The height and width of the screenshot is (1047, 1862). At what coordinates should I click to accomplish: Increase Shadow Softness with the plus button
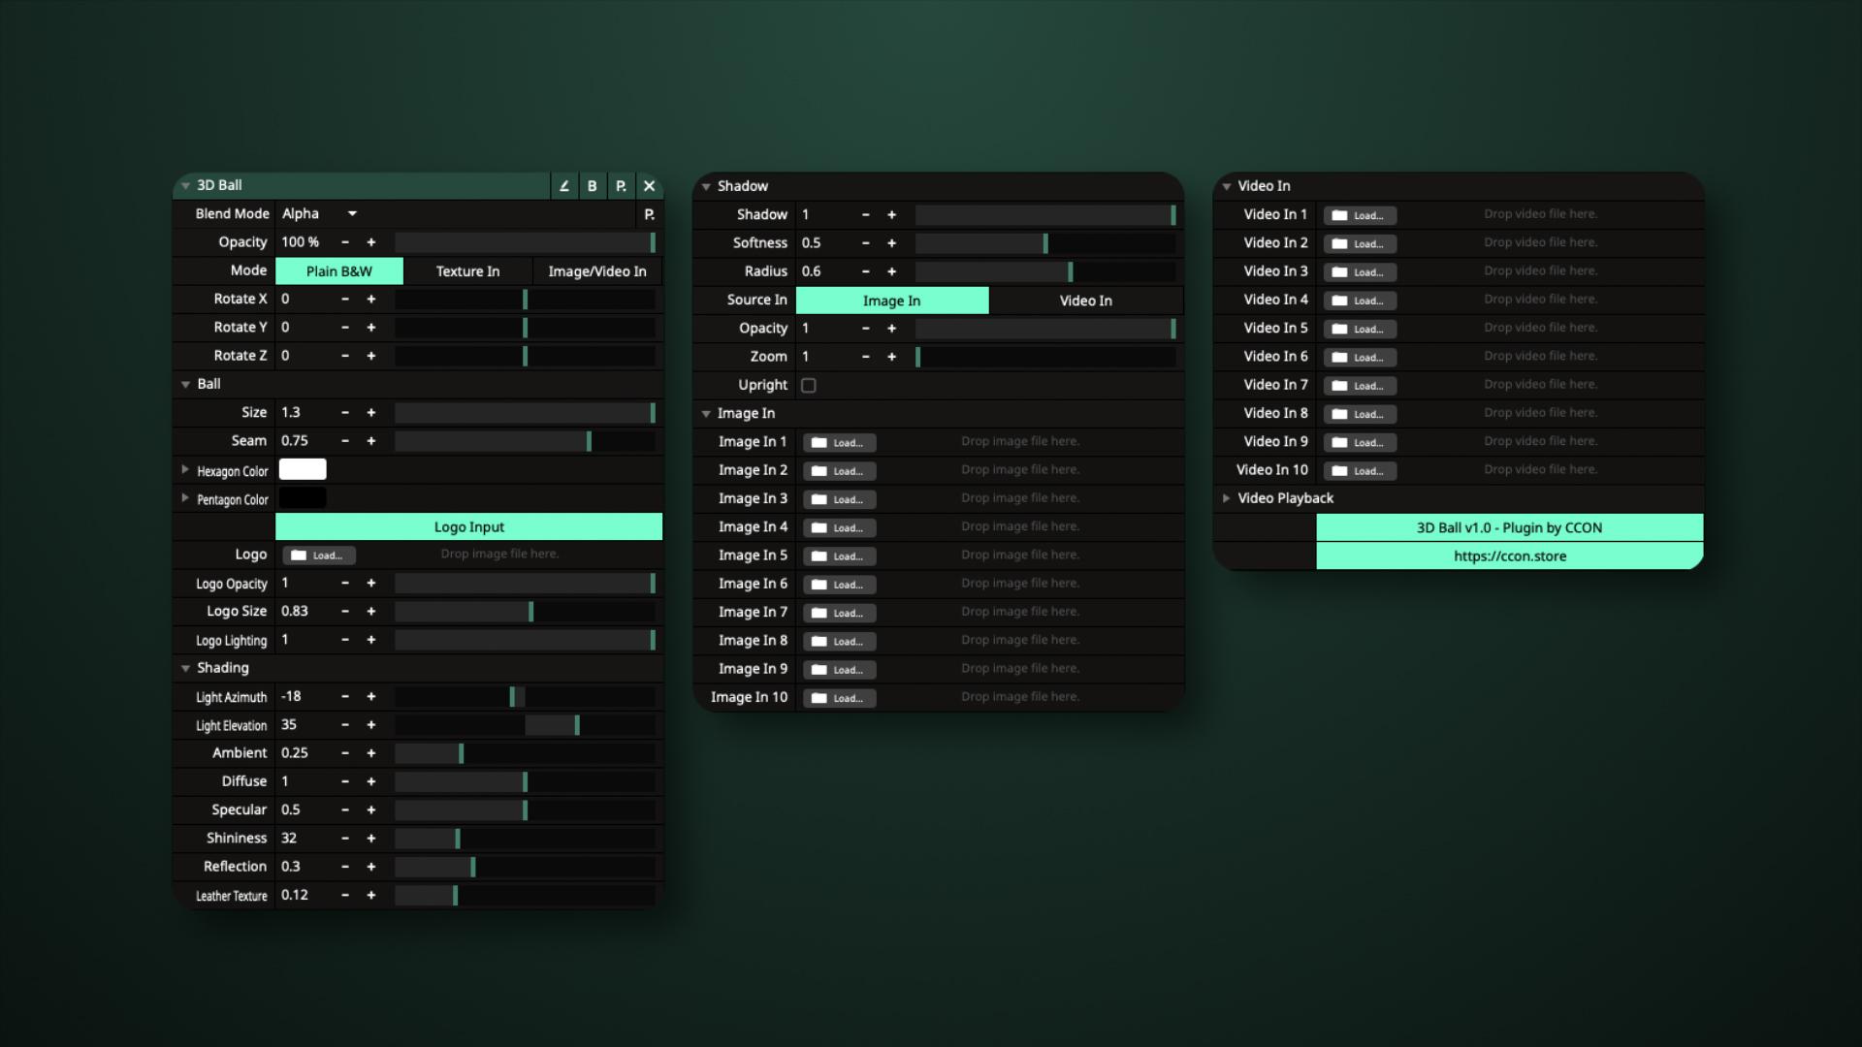click(x=892, y=243)
